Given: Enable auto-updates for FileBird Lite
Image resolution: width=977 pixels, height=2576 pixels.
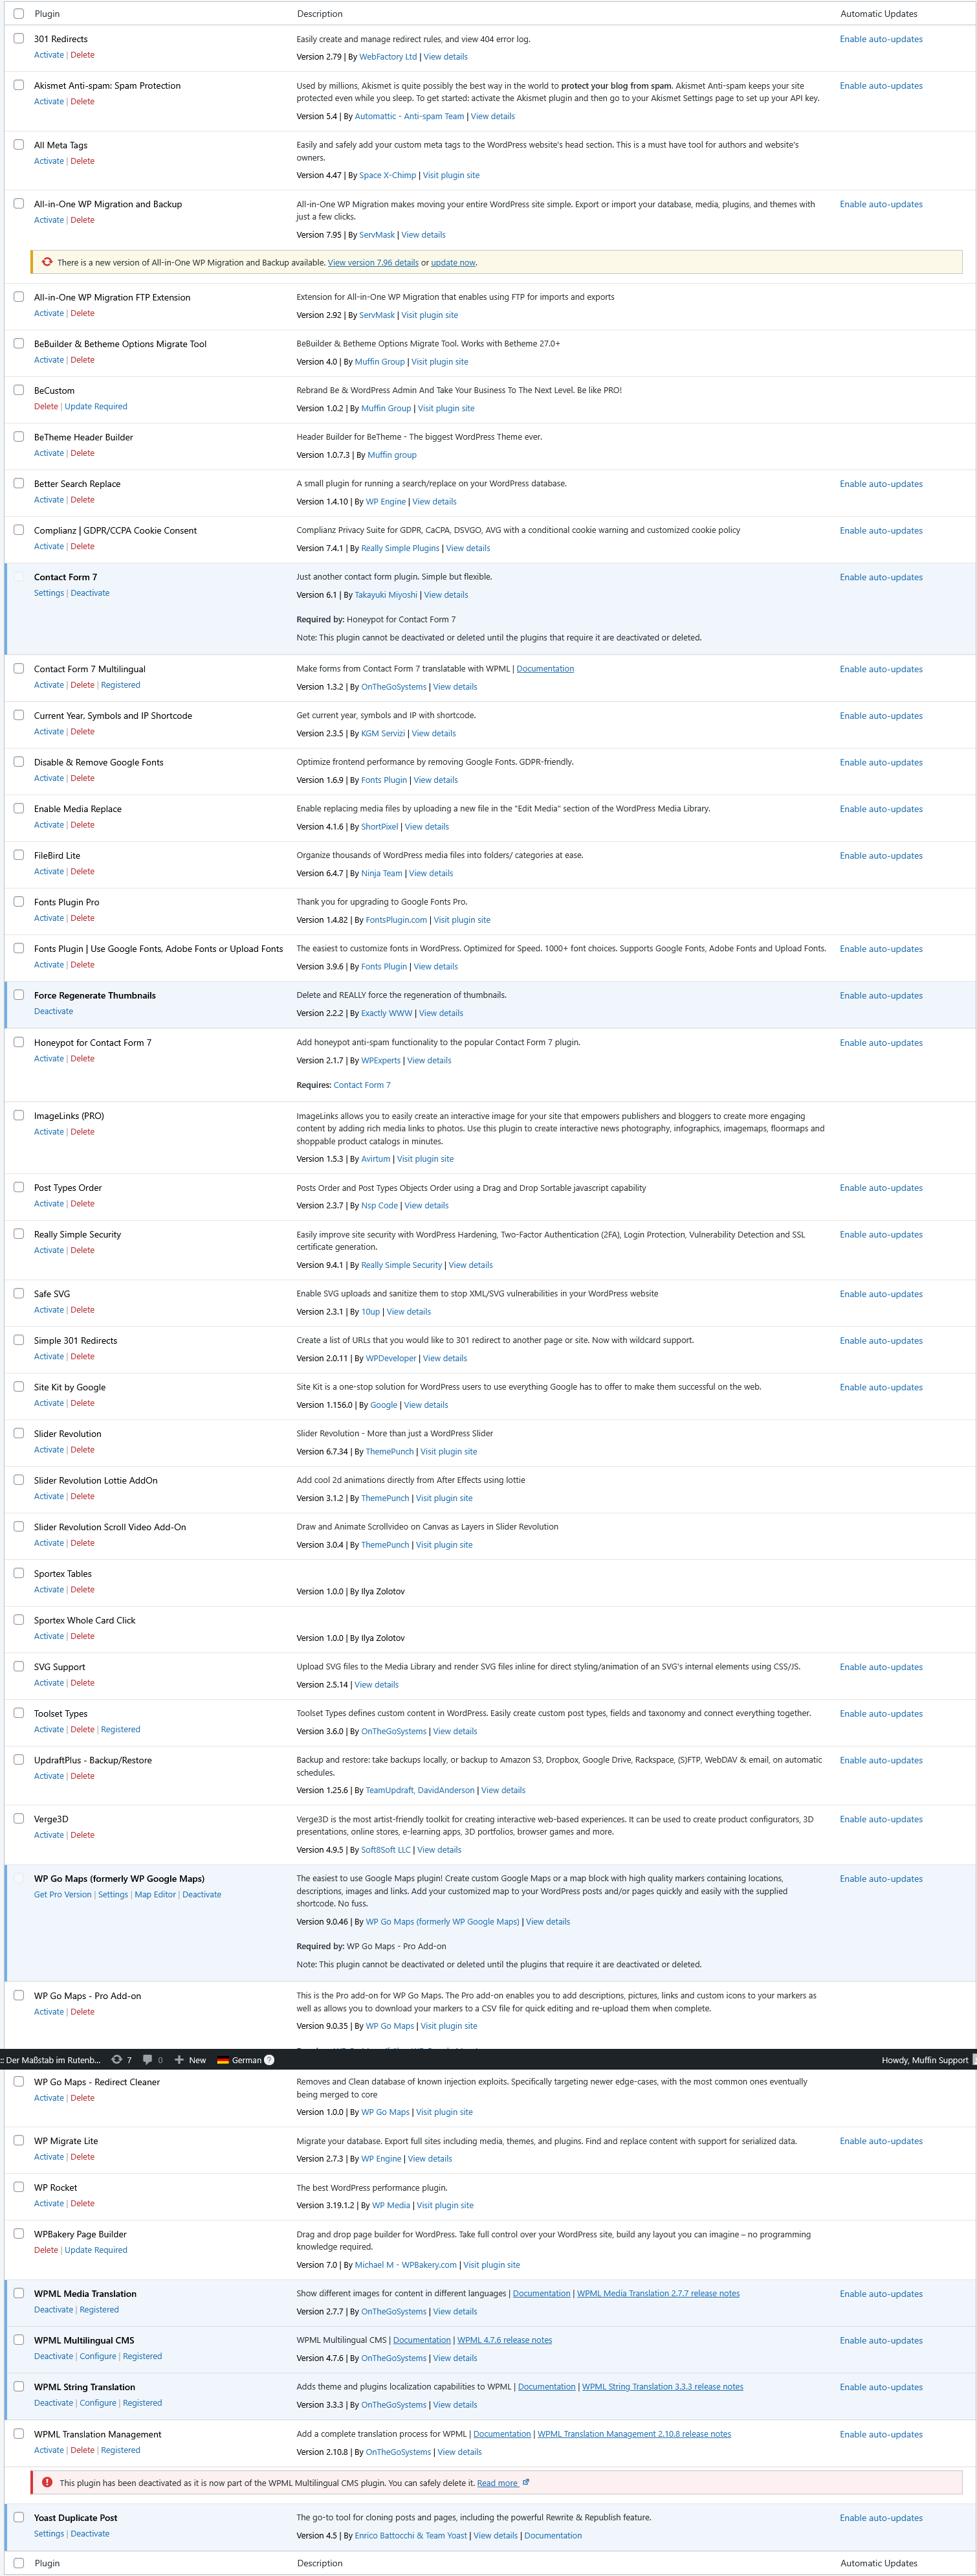Looking at the screenshot, I should point(880,855).
